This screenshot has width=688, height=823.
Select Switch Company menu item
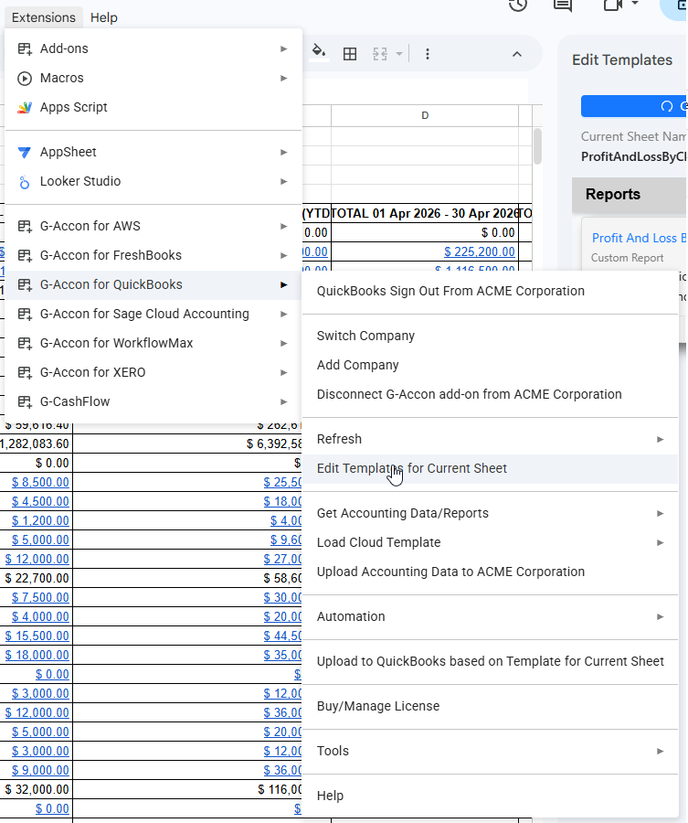coord(365,336)
